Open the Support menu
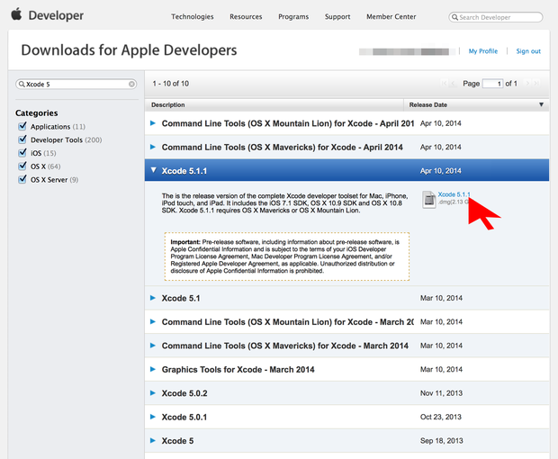Viewport: 558px width, 459px height. coord(337,17)
